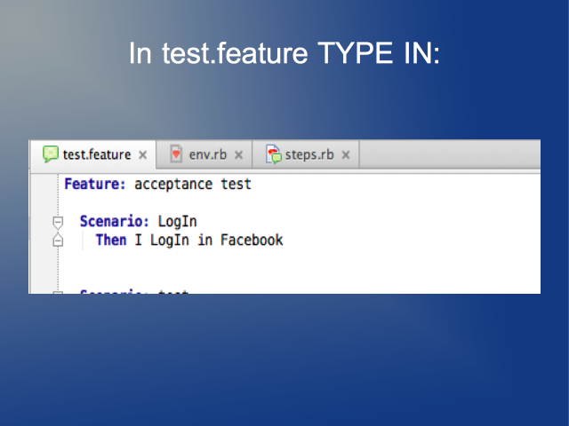Viewport: 569px width, 426px height.
Task: Switch to the env.rb tab
Action: pos(204,154)
